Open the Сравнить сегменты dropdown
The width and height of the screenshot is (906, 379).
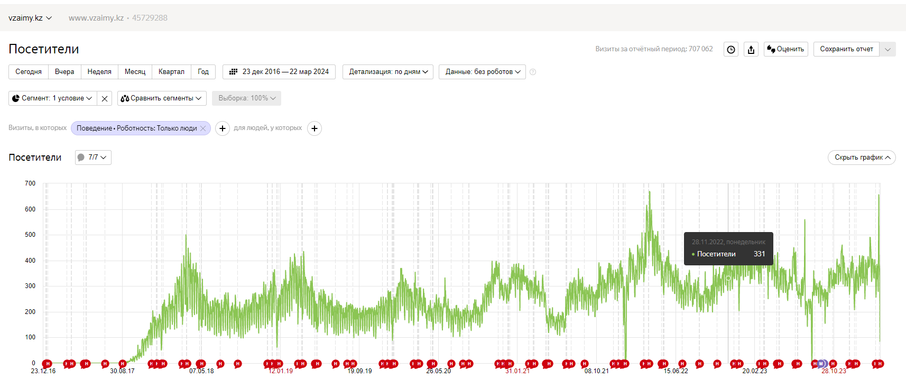click(162, 98)
